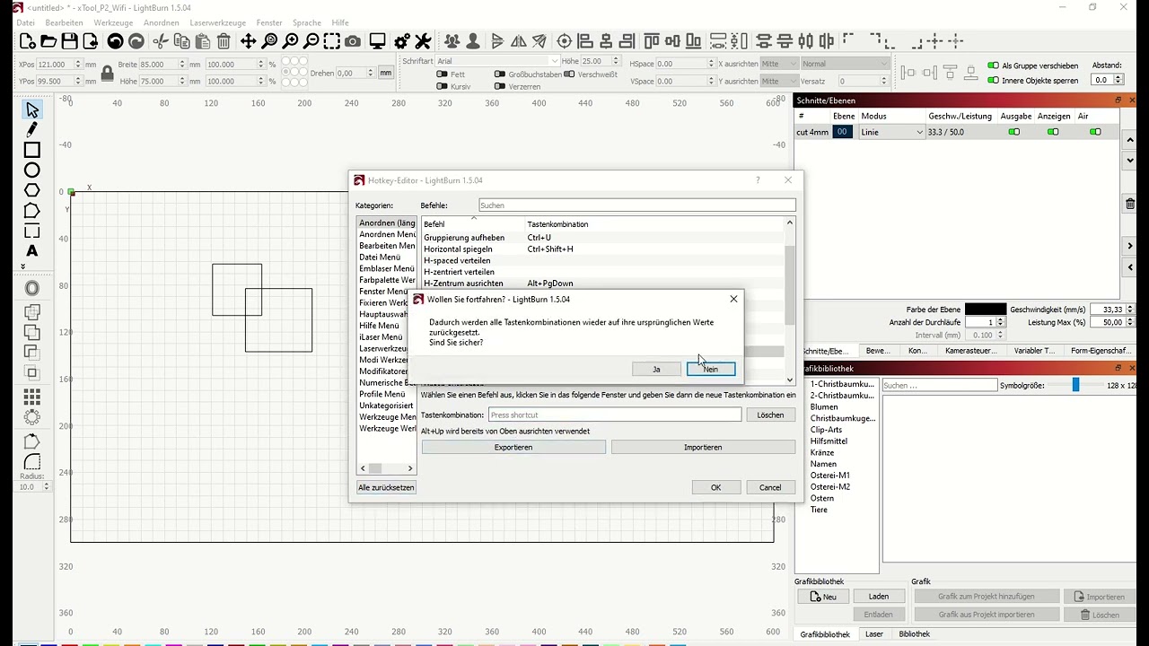Focus the Befehle Suchen search field
The height and width of the screenshot is (646, 1149).
point(636,205)
